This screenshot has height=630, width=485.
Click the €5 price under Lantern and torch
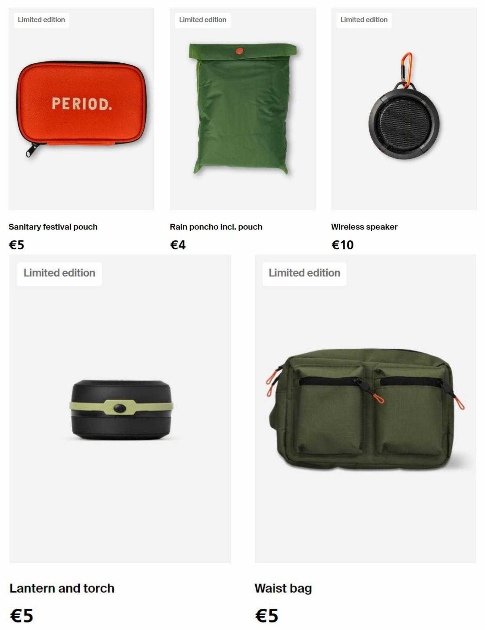click(22, 615)
